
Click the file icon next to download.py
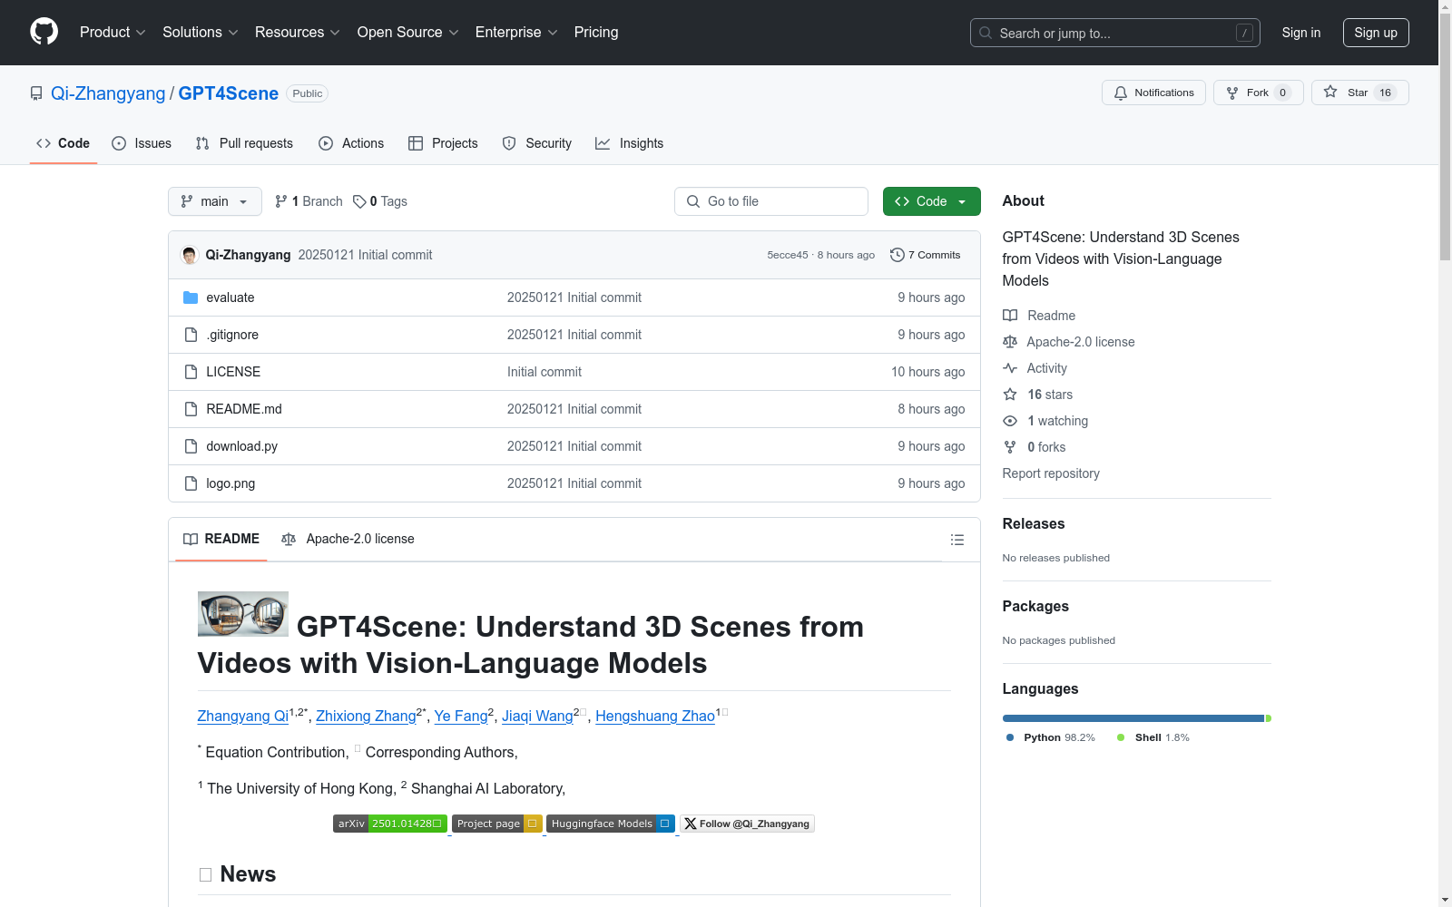pyautogui.click(x=191, y=446)
